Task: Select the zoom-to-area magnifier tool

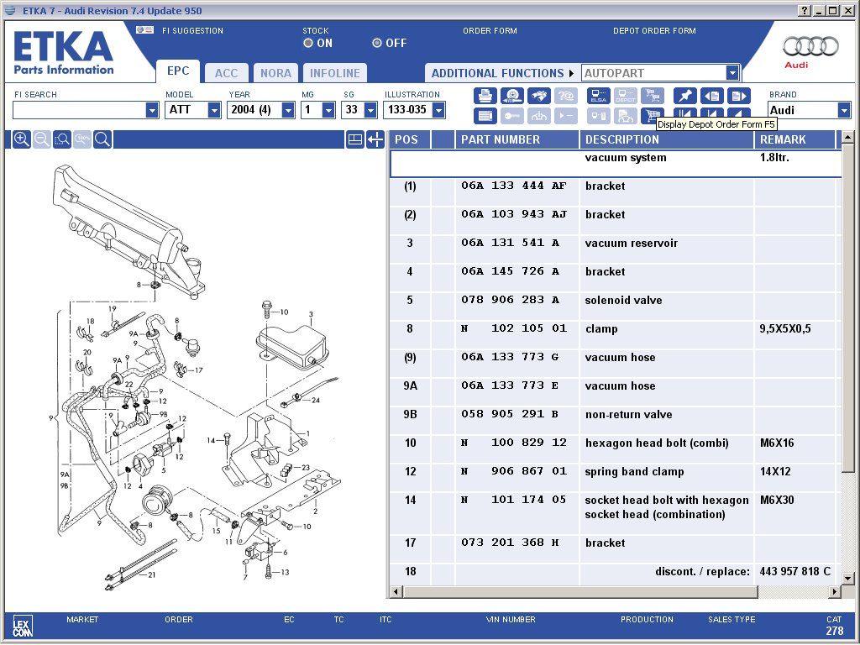Action: click(x=62, y=139)
